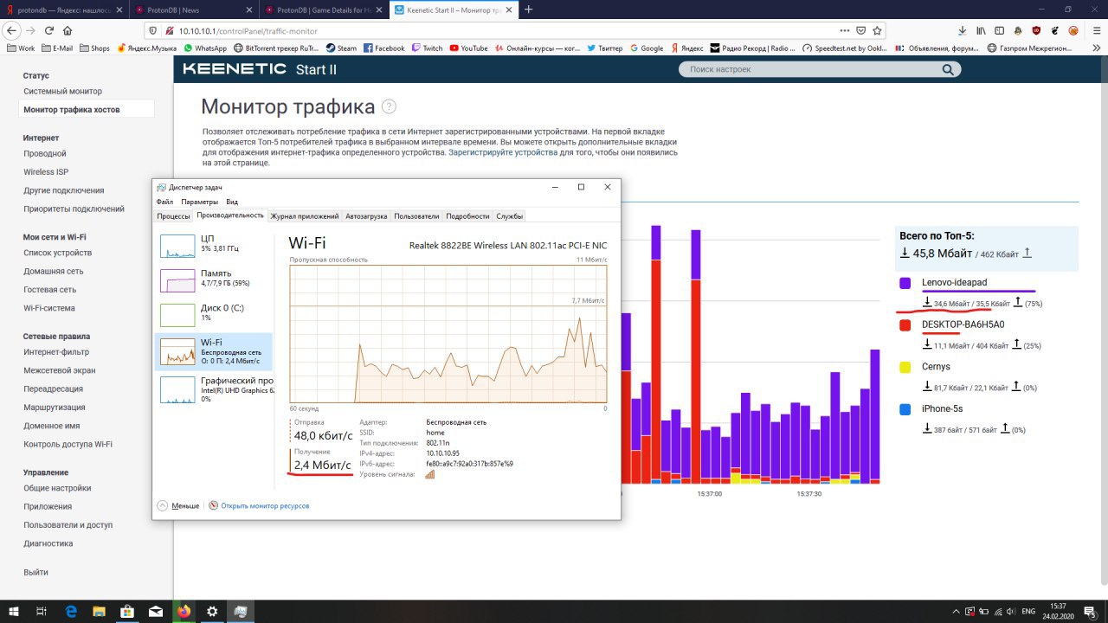Follow the Зарегистрируйте устройства link

click(x=503, y=151)
